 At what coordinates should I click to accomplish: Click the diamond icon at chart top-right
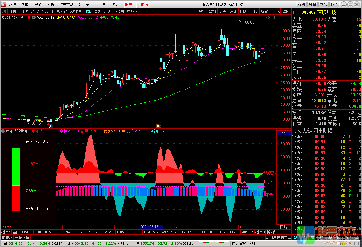(x=268, y=17)
